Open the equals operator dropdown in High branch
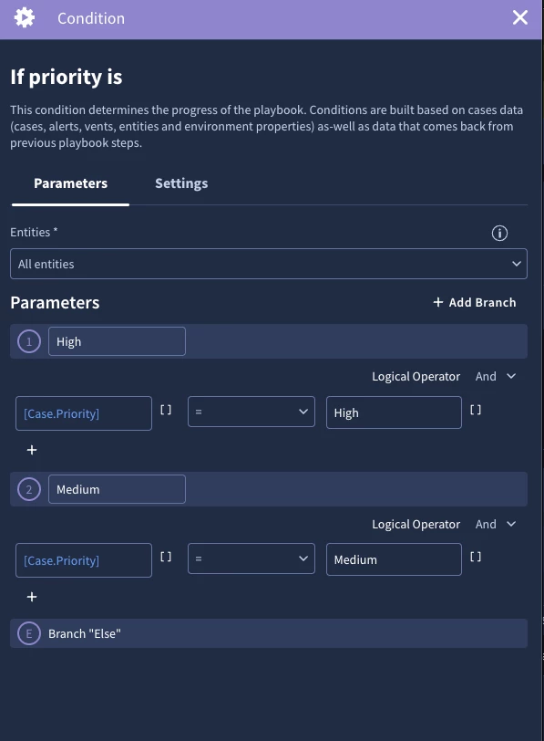Image resolution: width=544 pixels, height=741 pixels. pyautogui.click(x=251, y=412)
